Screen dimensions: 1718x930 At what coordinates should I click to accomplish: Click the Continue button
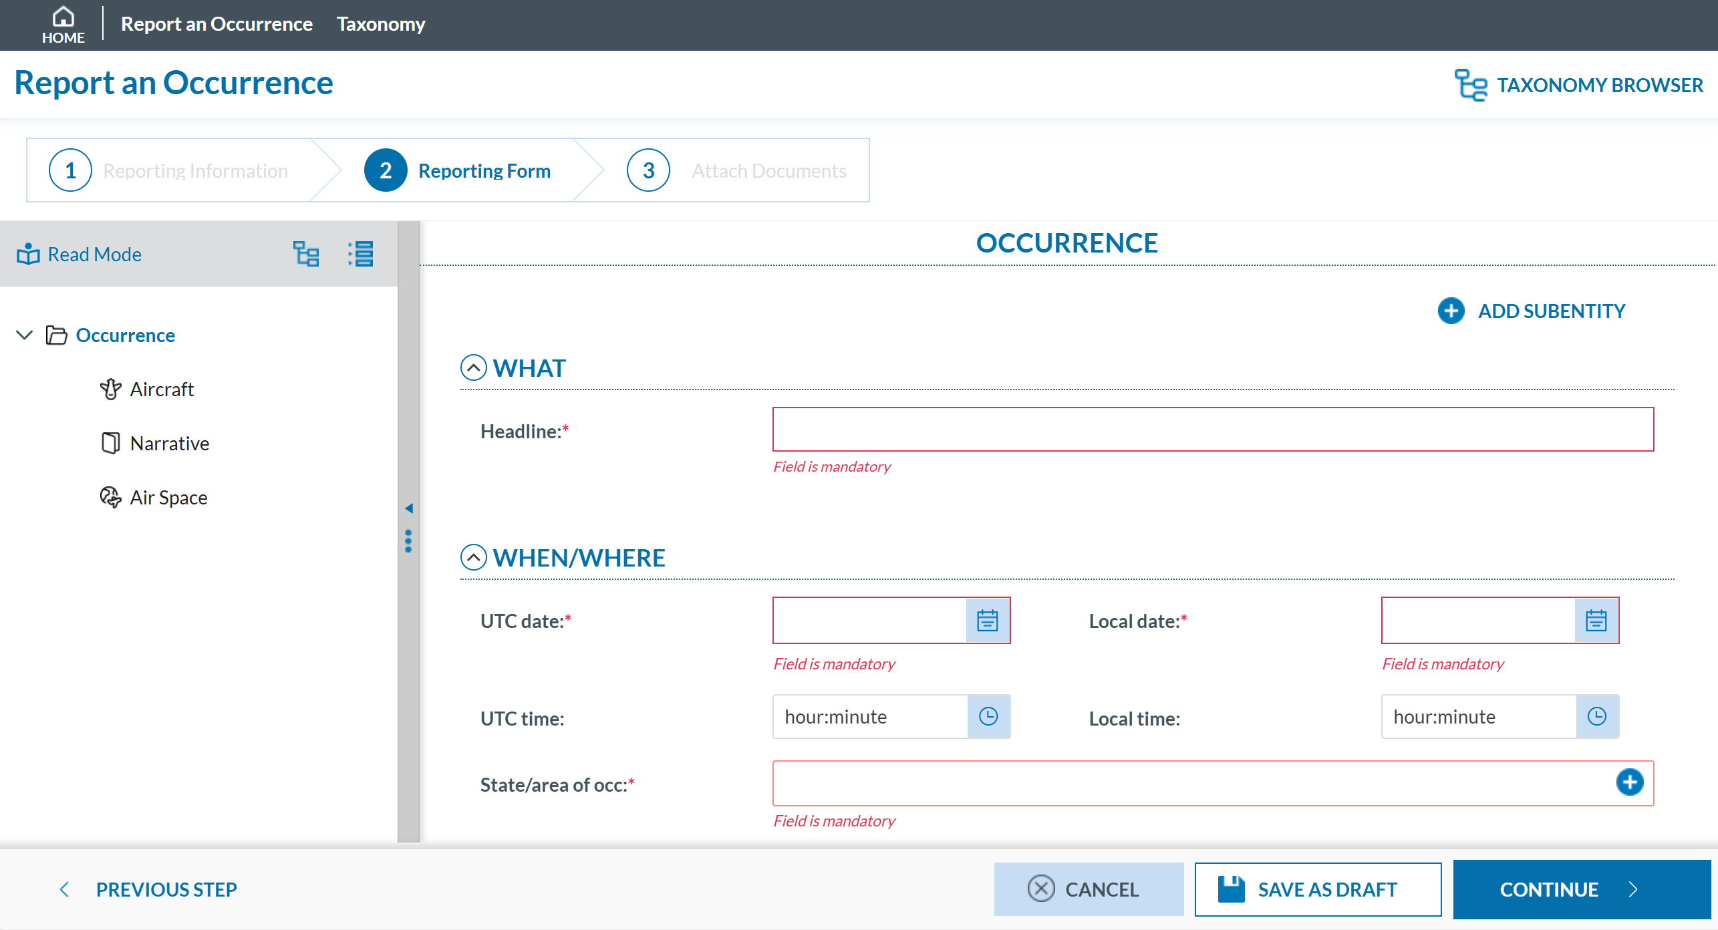tap(1581, 889)
